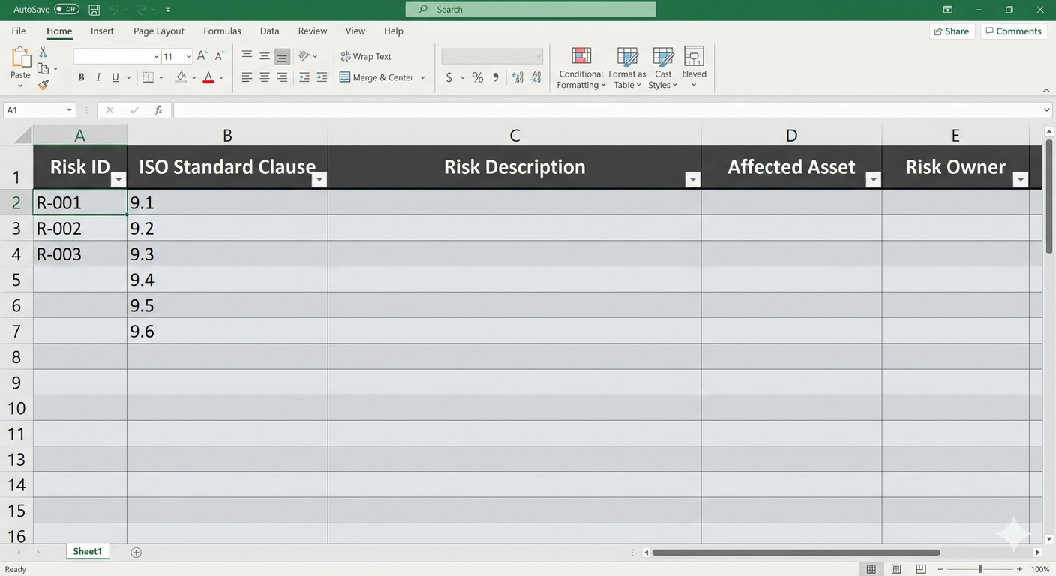Go to the Page Layout tab

point(159,31)
